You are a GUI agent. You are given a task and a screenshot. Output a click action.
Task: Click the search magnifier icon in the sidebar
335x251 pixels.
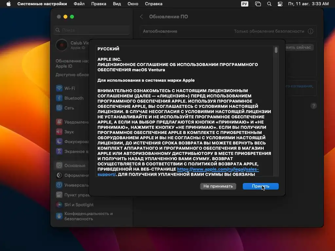pyautogui.click(x=58, y=30)
